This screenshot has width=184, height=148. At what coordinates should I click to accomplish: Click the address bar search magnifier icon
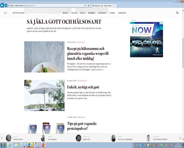point(85,5)
